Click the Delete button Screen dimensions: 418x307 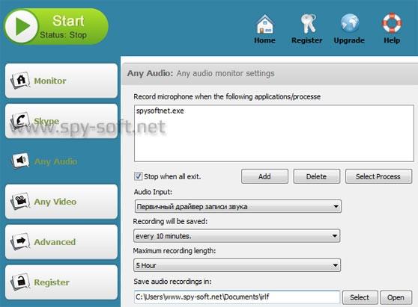tap(317, 176)
